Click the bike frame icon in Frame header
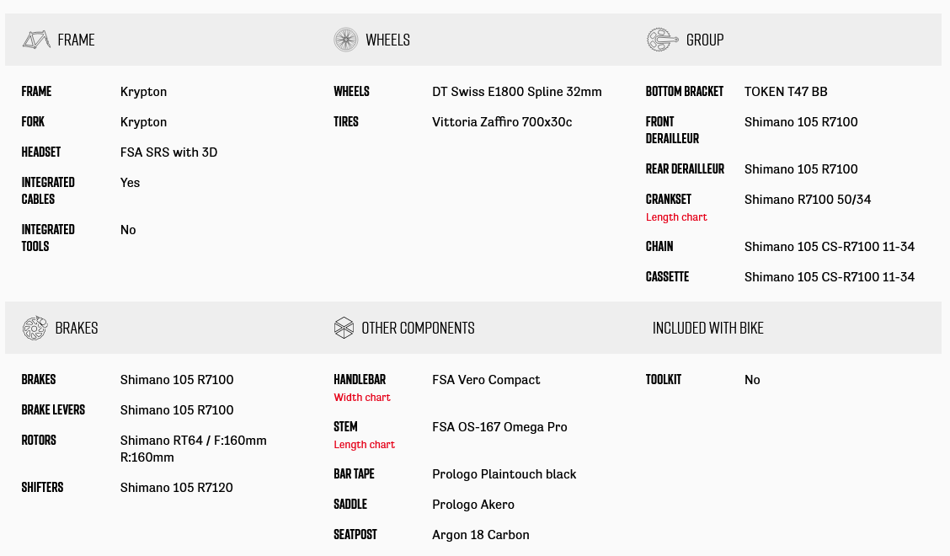950x556 pixels. 36,40
